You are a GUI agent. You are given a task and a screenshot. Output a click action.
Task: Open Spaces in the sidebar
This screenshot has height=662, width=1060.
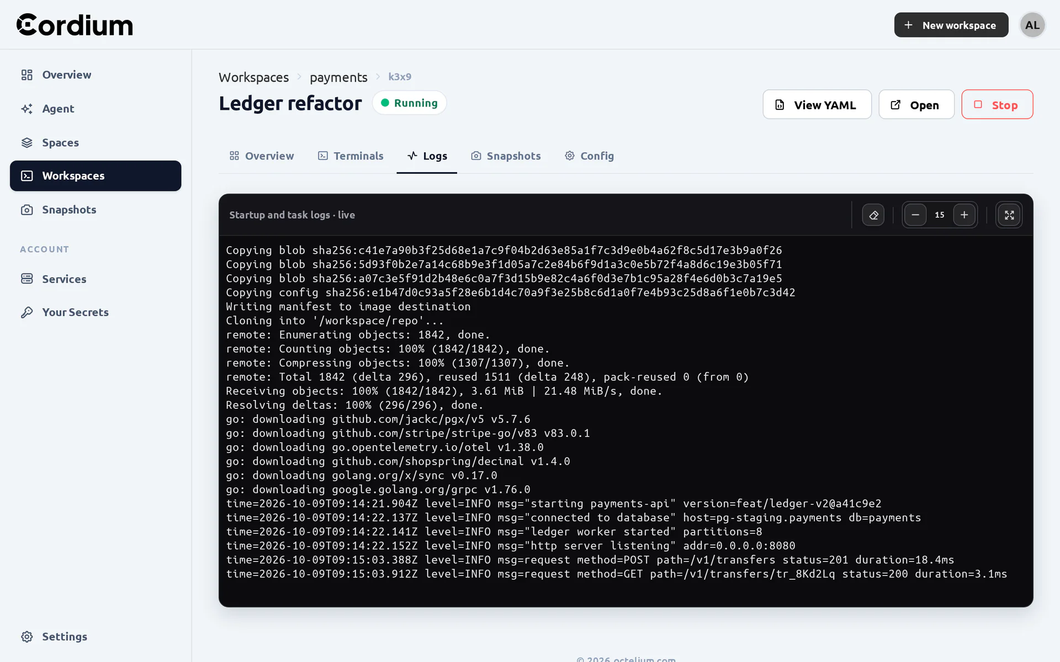point(96,142)
